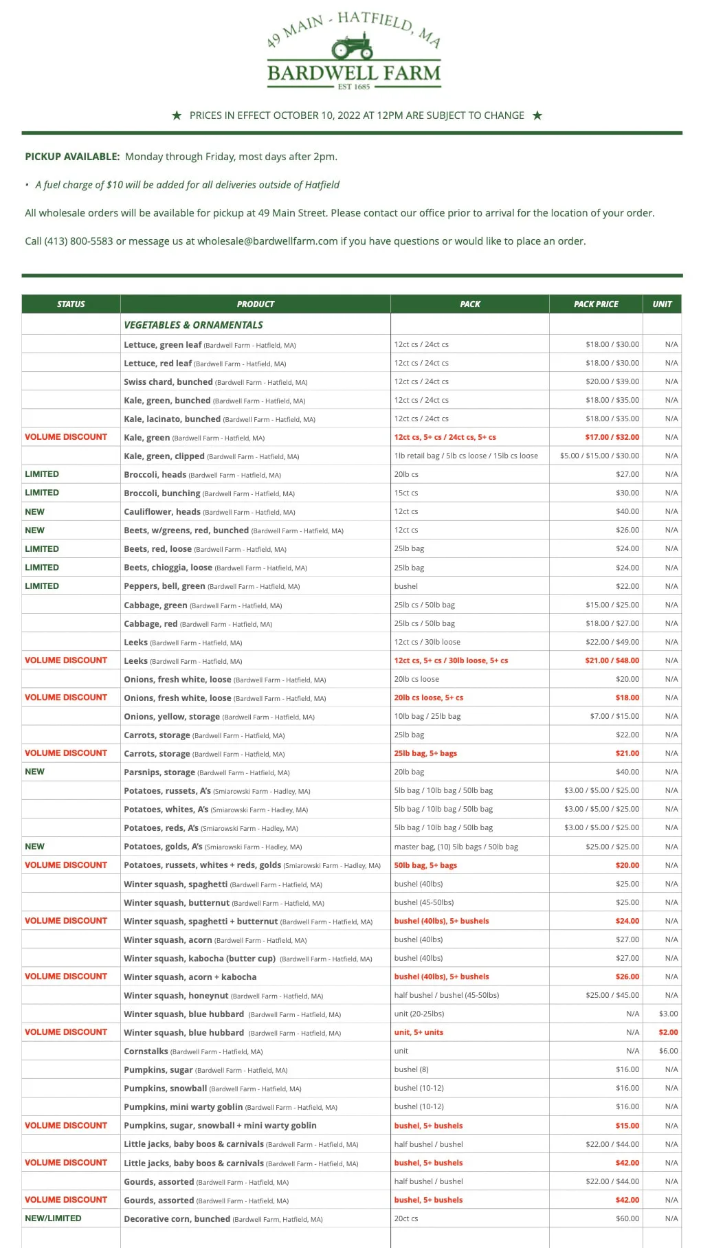Click '20lb cs loose, 5+ cs' onions pack
701x1248 pixels.
(429, 698)
